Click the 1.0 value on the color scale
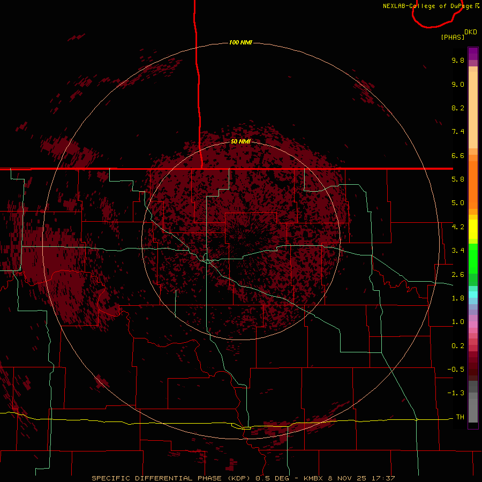Image resolution: width=482 pixels, height=482 pixels. (458, 322)
